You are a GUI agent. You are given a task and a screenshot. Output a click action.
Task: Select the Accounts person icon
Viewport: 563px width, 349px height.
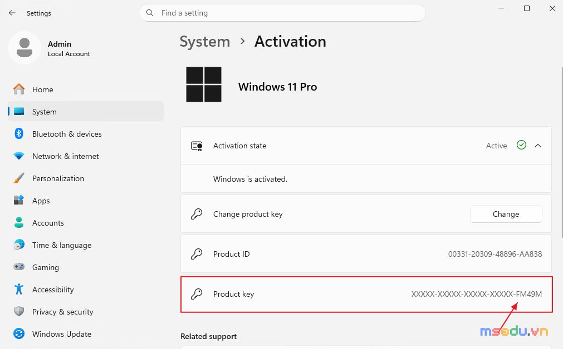19,222
